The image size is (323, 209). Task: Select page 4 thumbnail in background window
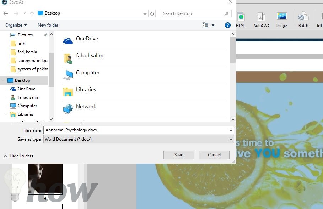pyautogui.click(x=45, y=179)
